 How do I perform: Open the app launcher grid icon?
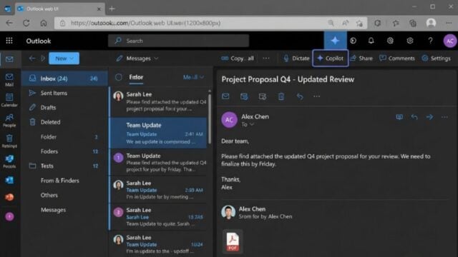(x=9, y=41)
